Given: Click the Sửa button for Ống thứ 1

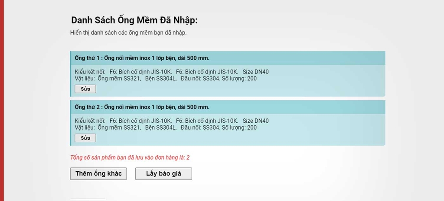Looking at the screenshot, I should tap(85, 89).
